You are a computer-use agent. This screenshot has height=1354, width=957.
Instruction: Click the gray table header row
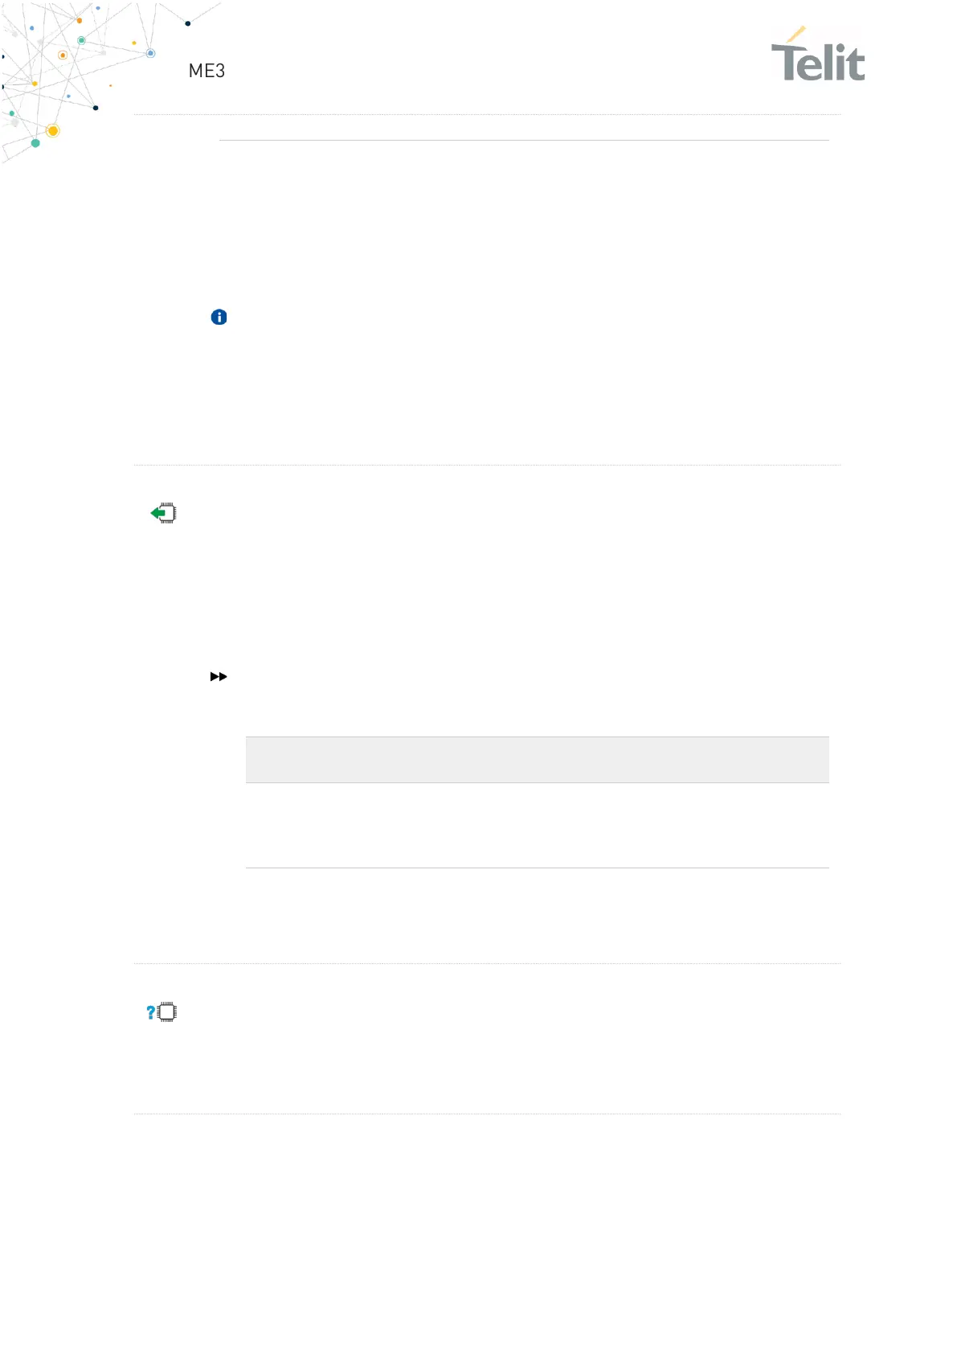(x=537, y=760)
